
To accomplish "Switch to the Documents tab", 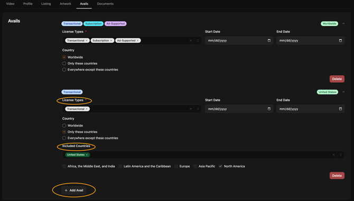I will (105, 4).
